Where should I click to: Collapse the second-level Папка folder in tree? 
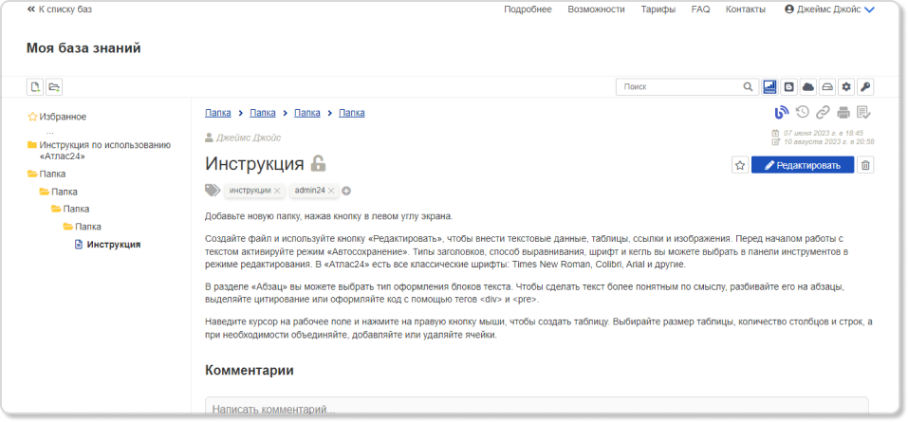(x=65, y=192)
